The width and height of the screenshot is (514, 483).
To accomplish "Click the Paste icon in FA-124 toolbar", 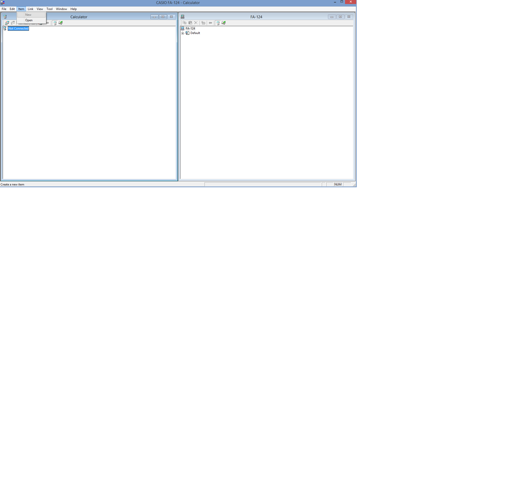I will point(190,23).
